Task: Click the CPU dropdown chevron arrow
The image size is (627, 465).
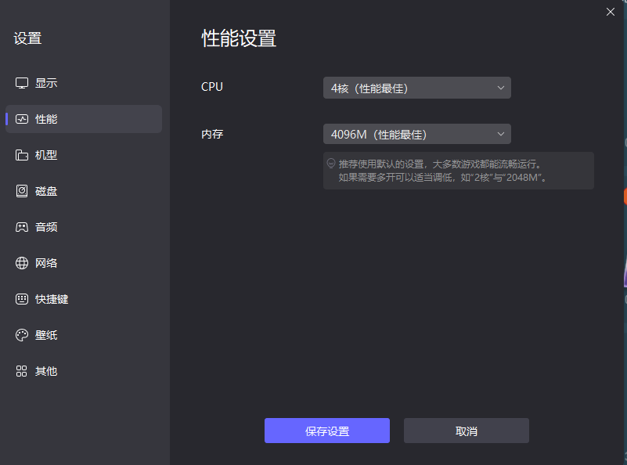Action: 500,88
